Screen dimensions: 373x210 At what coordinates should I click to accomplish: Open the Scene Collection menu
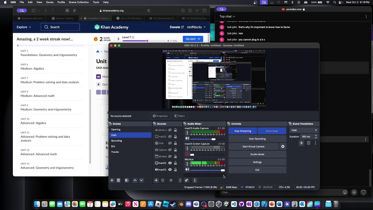79,2
